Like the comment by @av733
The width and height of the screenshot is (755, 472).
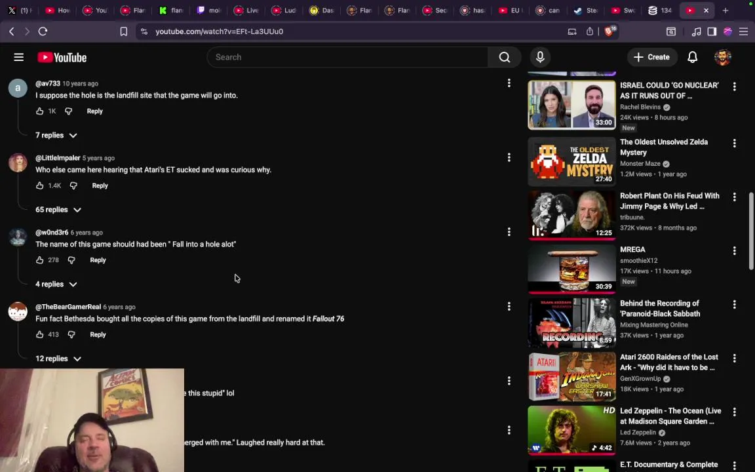[39, 111]
